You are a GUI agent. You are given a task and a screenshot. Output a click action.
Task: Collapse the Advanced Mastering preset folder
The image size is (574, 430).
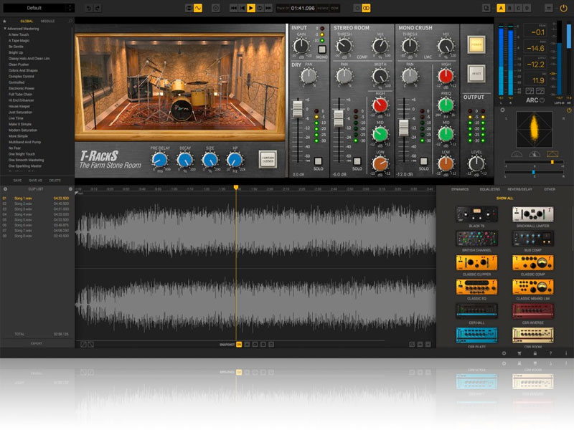pos(5,29)
